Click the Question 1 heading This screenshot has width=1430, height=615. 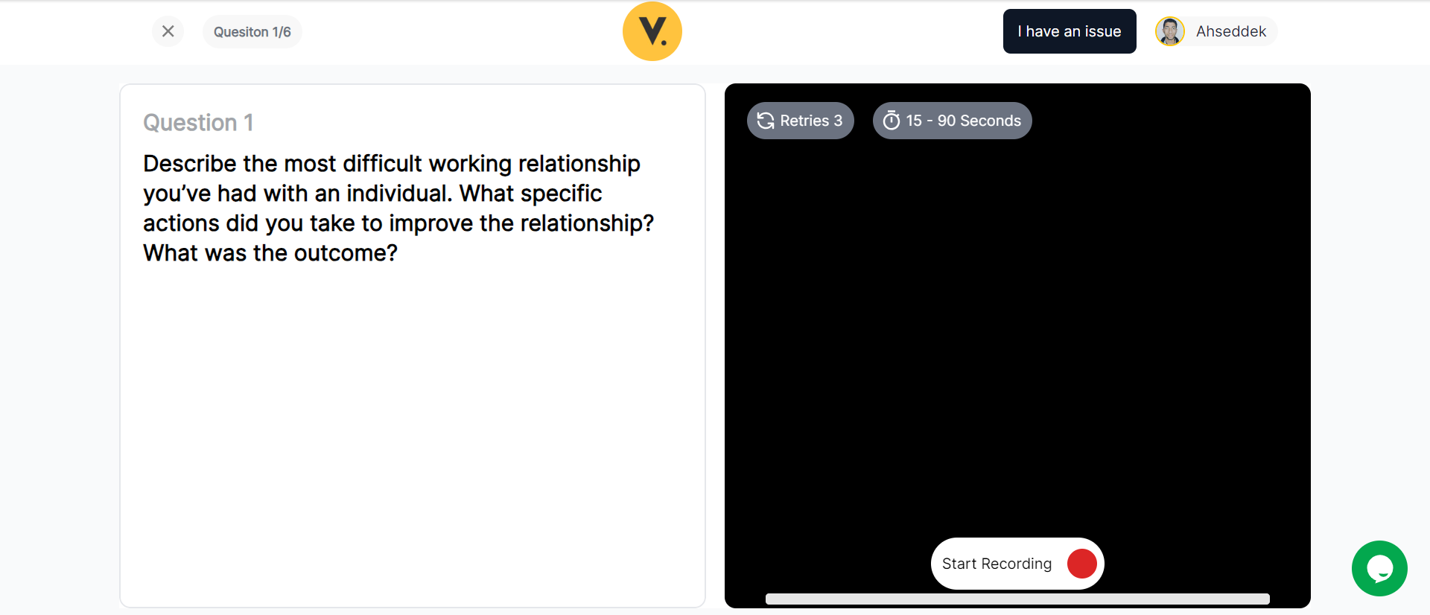tap(198, 122)
